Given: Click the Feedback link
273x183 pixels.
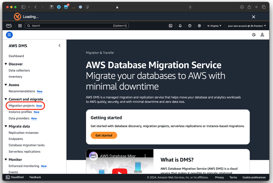Looking at the screenshot, I should point(35,177).
